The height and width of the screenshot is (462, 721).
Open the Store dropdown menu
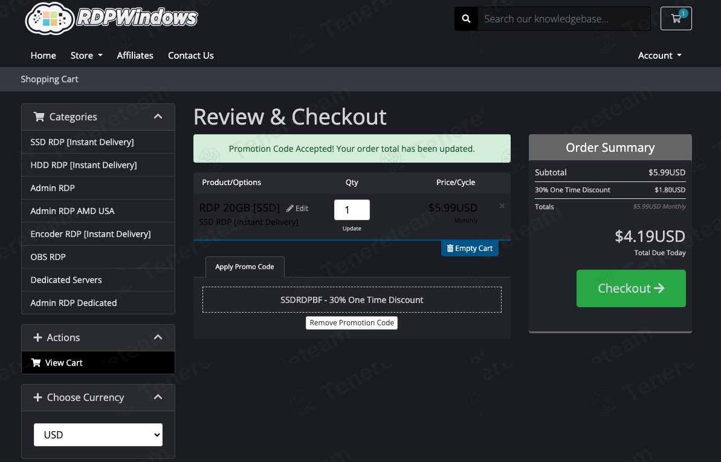pos(86,56)
